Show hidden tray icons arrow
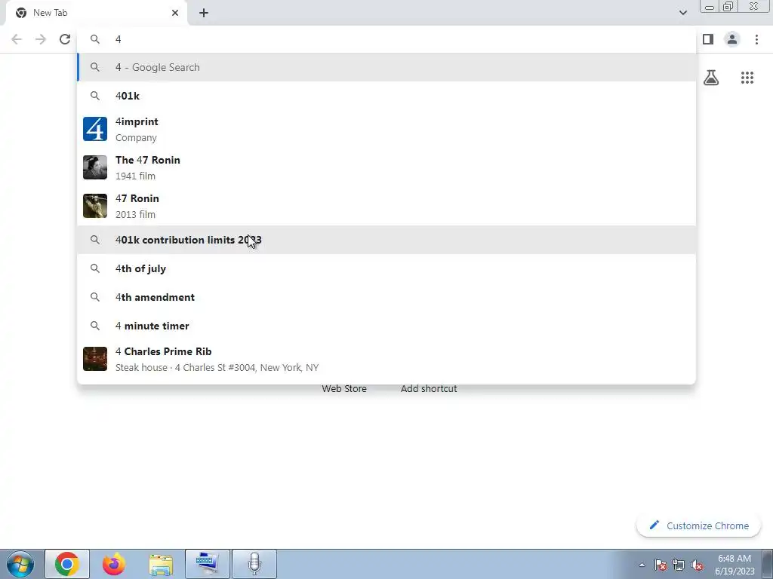Screen dimensions: 773x579 click(x=642, y=565)
